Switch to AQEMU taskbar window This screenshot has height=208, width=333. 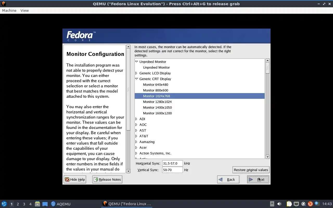tap(61, 204)
